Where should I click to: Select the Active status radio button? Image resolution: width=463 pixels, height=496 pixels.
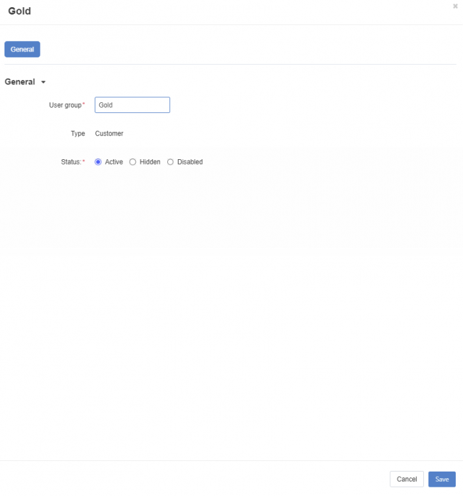(x=98, y=162)
